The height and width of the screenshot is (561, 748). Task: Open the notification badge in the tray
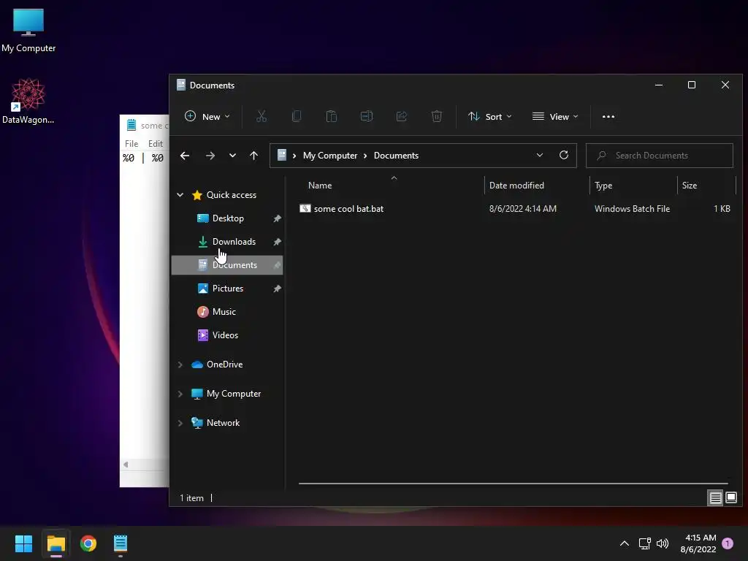coord(727,543)
